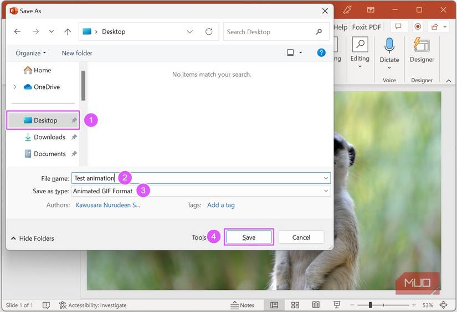457x312 pixels.
Task: Click the Downloads pin icon
Action: click(x=74, y=137)
